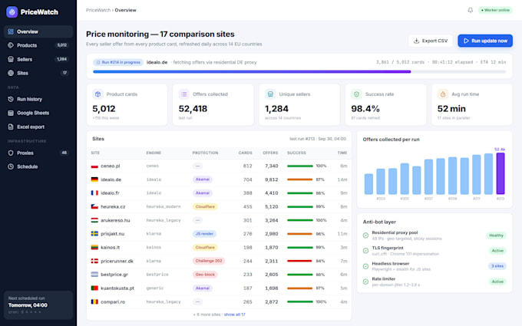Viewport: 522px width, 326px height.
Task: Click the Portuguese flag beside kuantokusta.pt
Action: point(94,288)
